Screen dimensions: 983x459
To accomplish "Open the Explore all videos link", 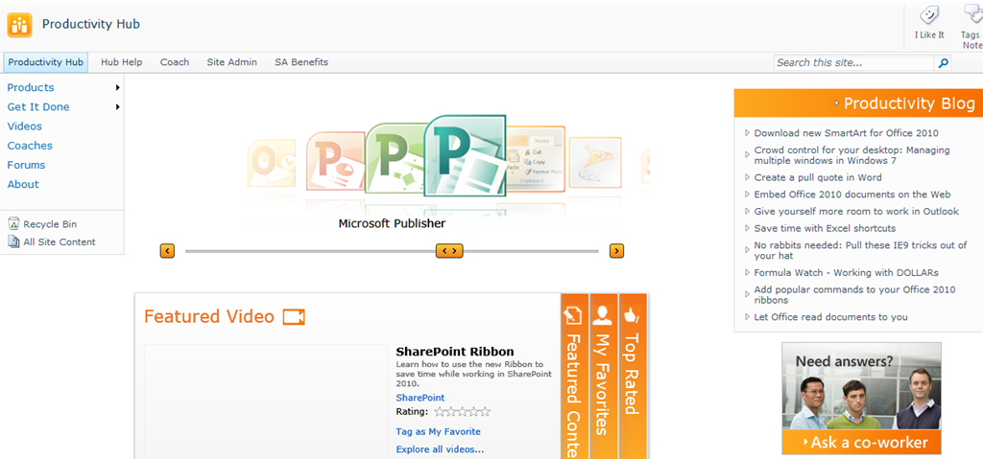I will click(x=440, y=449).
